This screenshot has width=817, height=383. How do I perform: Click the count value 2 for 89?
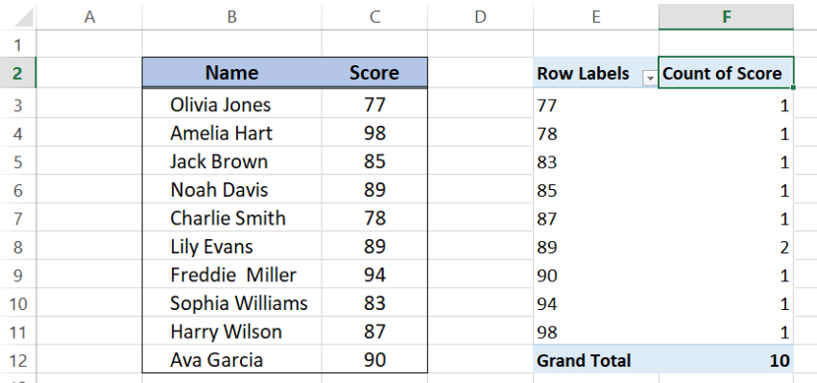[x=727, y=247]
